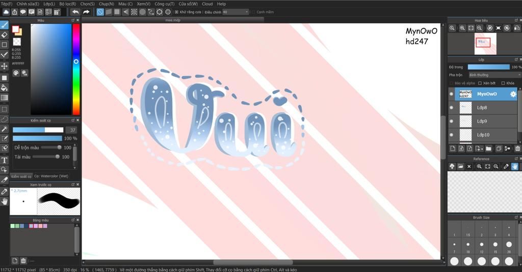Select the Lasso selection tool
522x272 pixels.
coord(4,119)
